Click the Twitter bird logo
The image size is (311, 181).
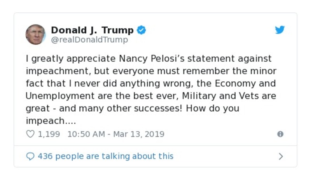tap(280, 30)
